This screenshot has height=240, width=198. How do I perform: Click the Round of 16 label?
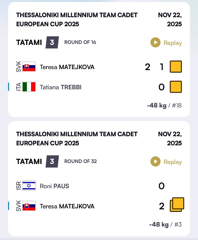tap(80, 42)
